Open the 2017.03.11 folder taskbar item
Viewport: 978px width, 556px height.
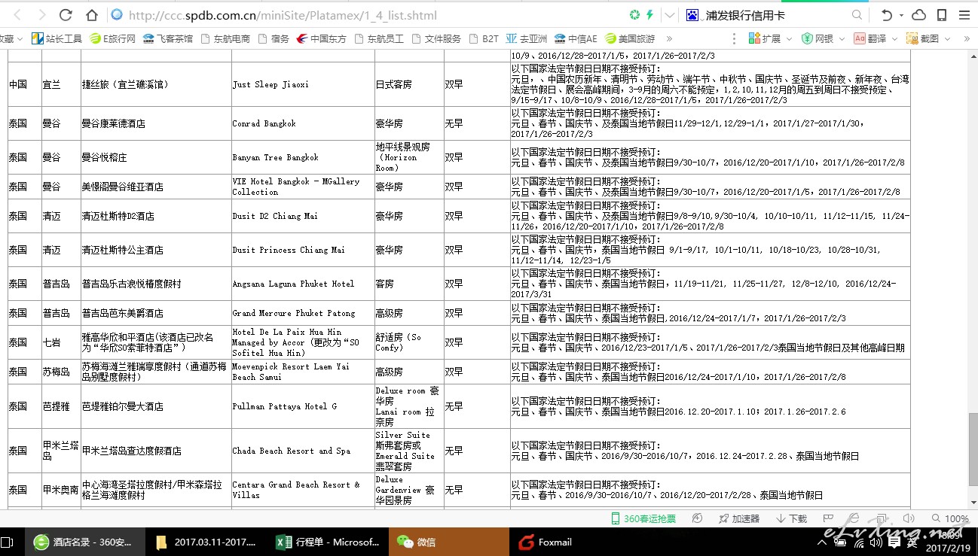(207, 542)
